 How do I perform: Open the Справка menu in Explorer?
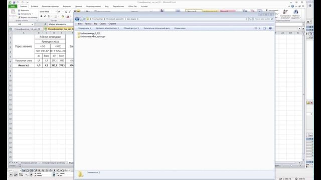112,23
